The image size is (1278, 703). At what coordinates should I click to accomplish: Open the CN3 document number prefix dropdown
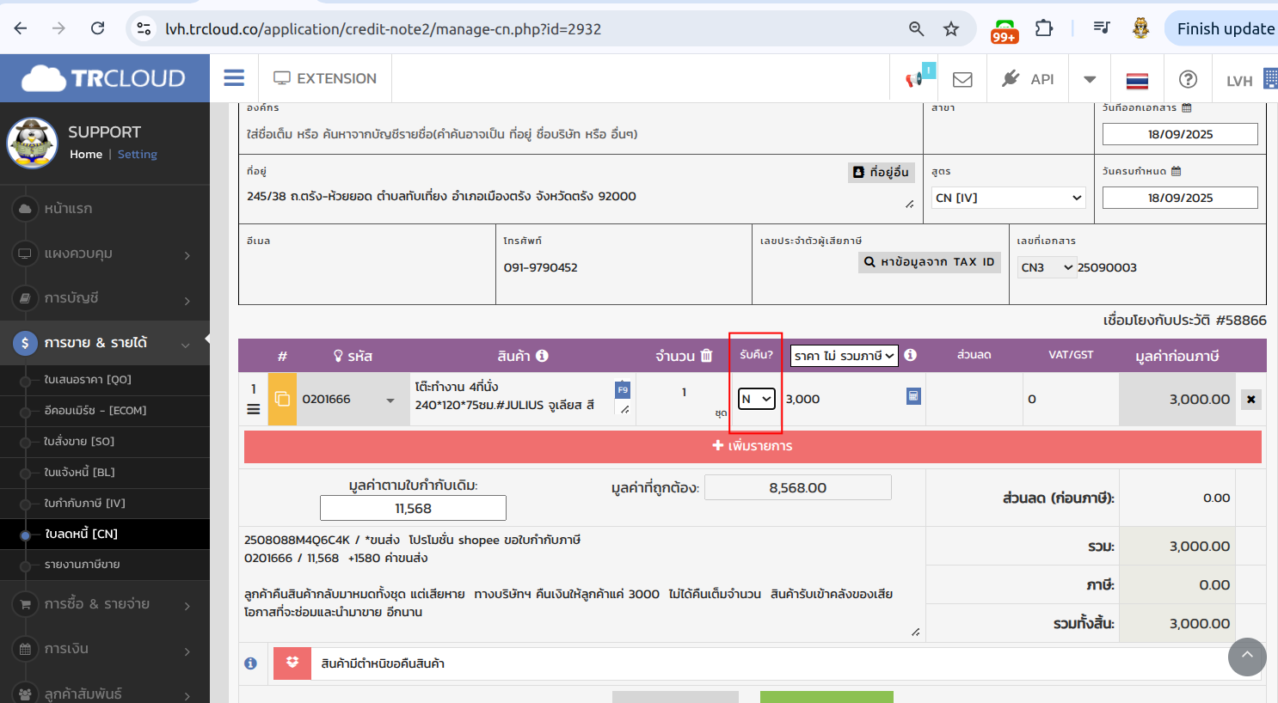(x=1046, y=267)
